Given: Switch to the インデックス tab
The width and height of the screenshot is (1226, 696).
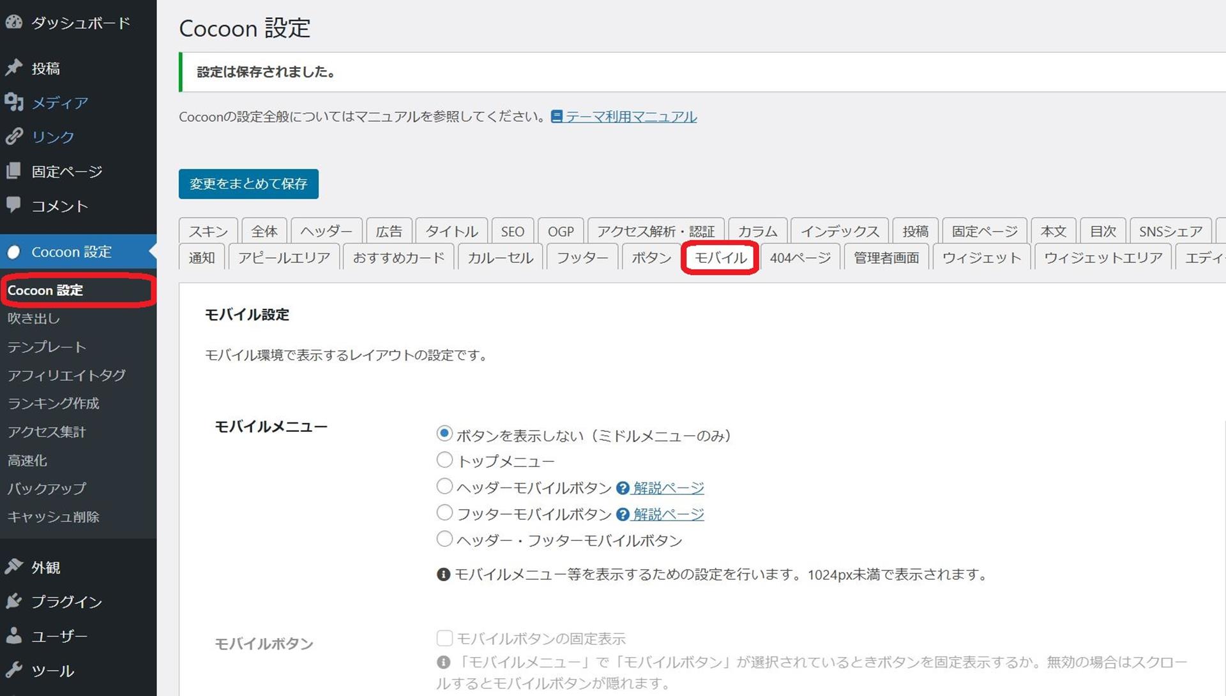Looking at the screenshot, I should (840, 231).
